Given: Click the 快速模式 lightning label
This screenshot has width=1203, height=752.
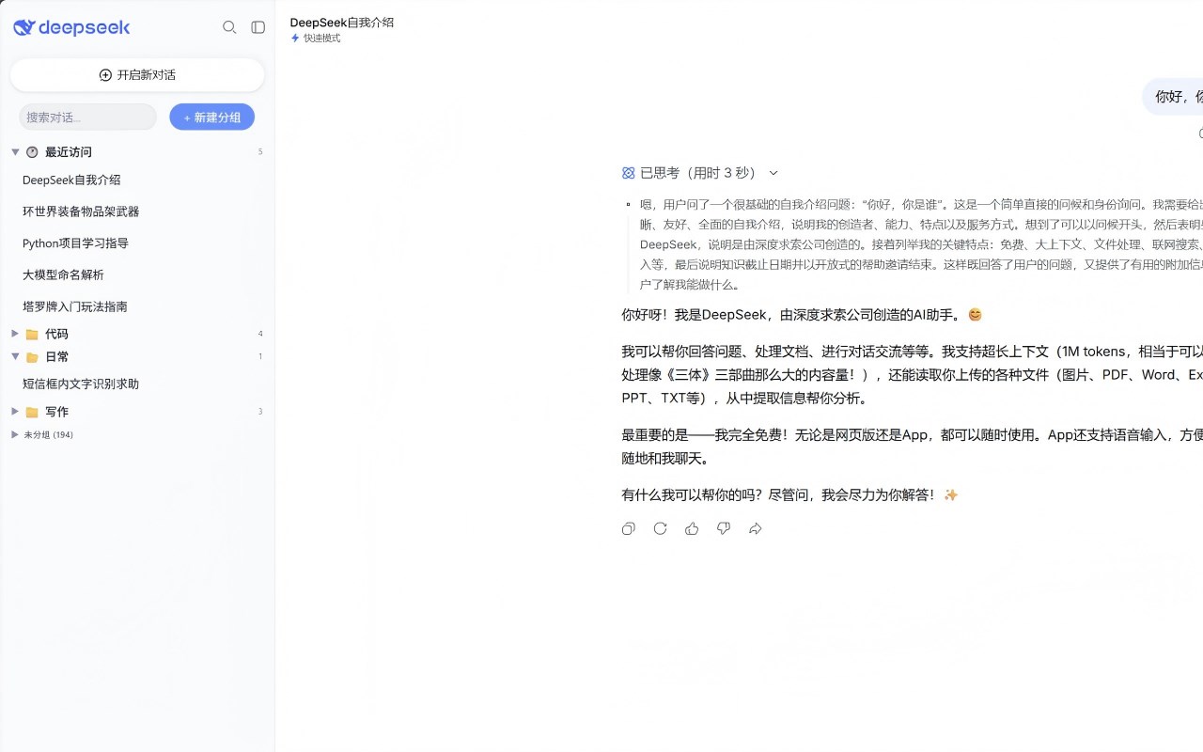Looking at the screenshot, I should click(x=316, y=39).
